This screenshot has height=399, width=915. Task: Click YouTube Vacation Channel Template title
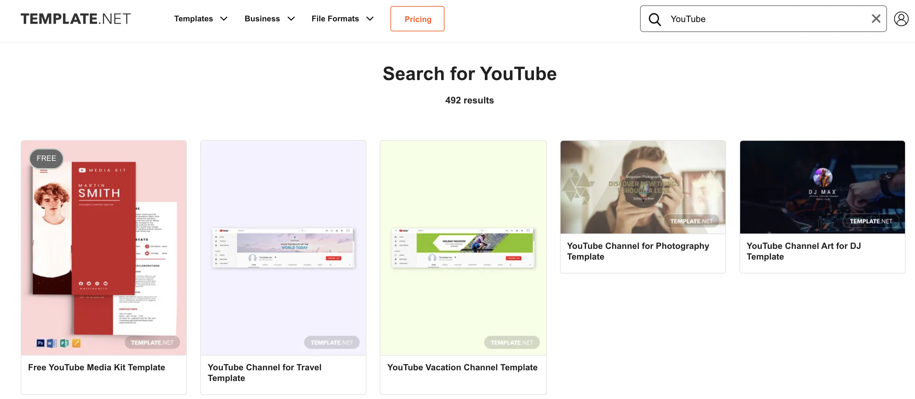coord(462,367)
